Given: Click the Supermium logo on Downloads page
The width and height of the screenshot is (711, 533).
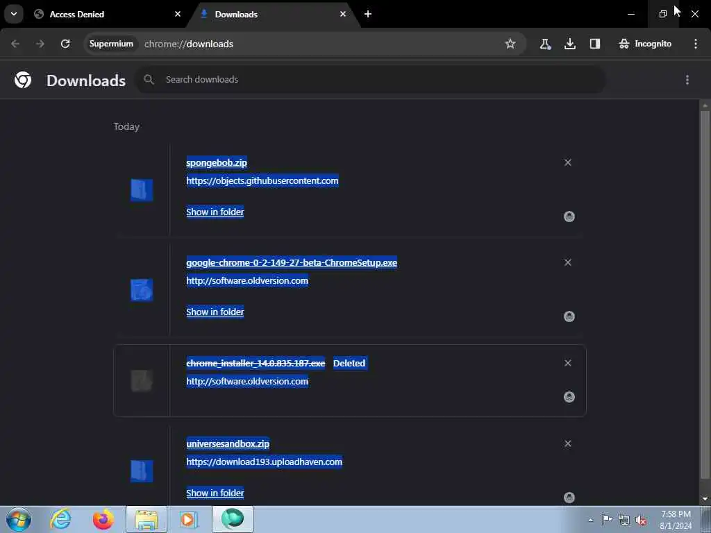Looking at the screenshot, I should click(23, 80).
